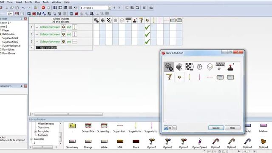Open the Tools menu
The height and width of the screenshot is (153, 272).
pyautogui.click(x=45, y=2)
